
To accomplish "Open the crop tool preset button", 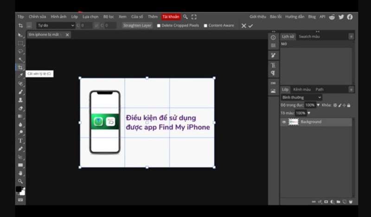I will click(29, 26).
